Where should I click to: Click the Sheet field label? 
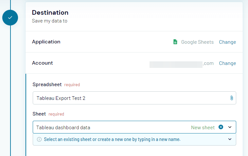click(39, 114)
